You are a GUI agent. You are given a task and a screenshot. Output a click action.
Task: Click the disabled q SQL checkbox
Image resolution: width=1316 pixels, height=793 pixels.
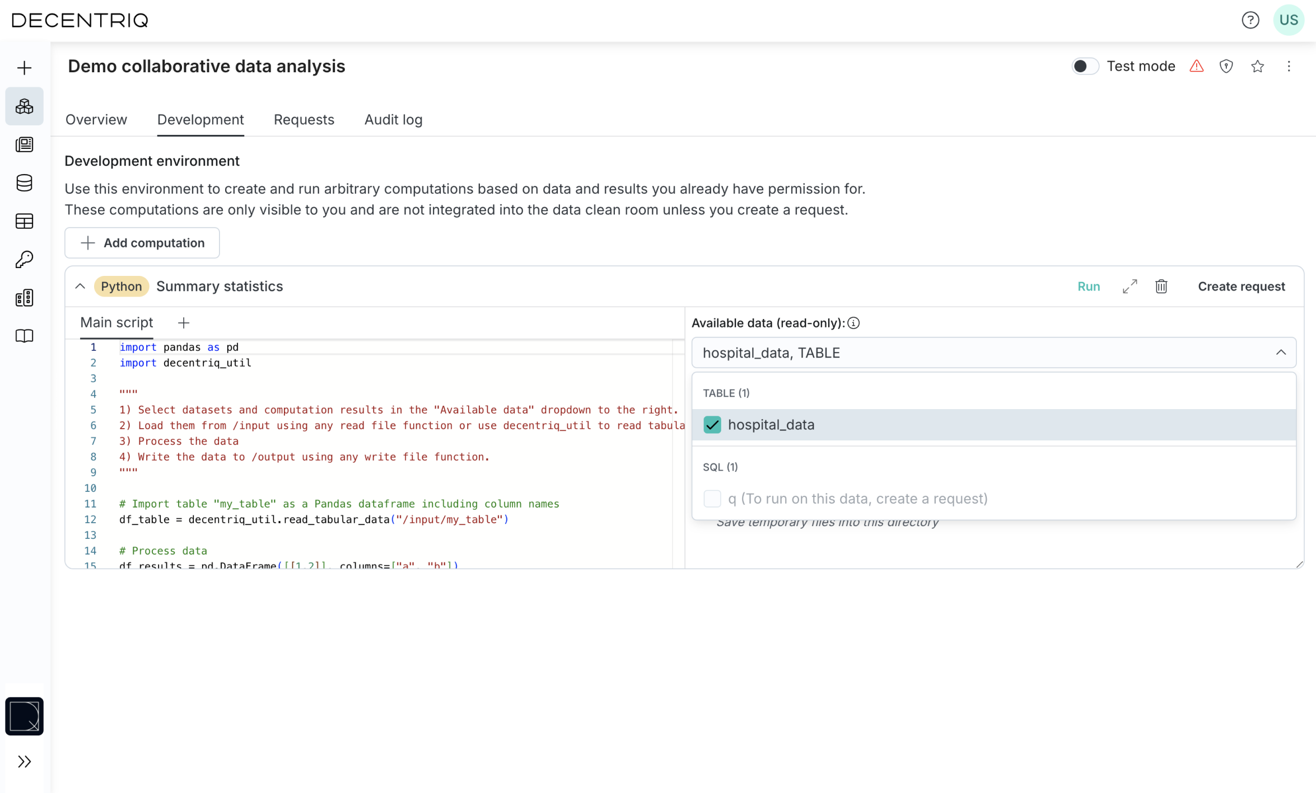pos(712,499)
